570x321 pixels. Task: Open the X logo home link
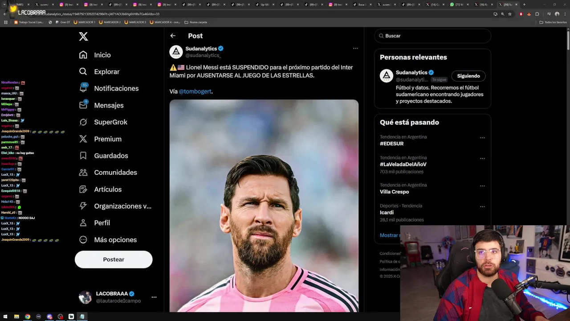pyautogui.click(x=83, y=37)
